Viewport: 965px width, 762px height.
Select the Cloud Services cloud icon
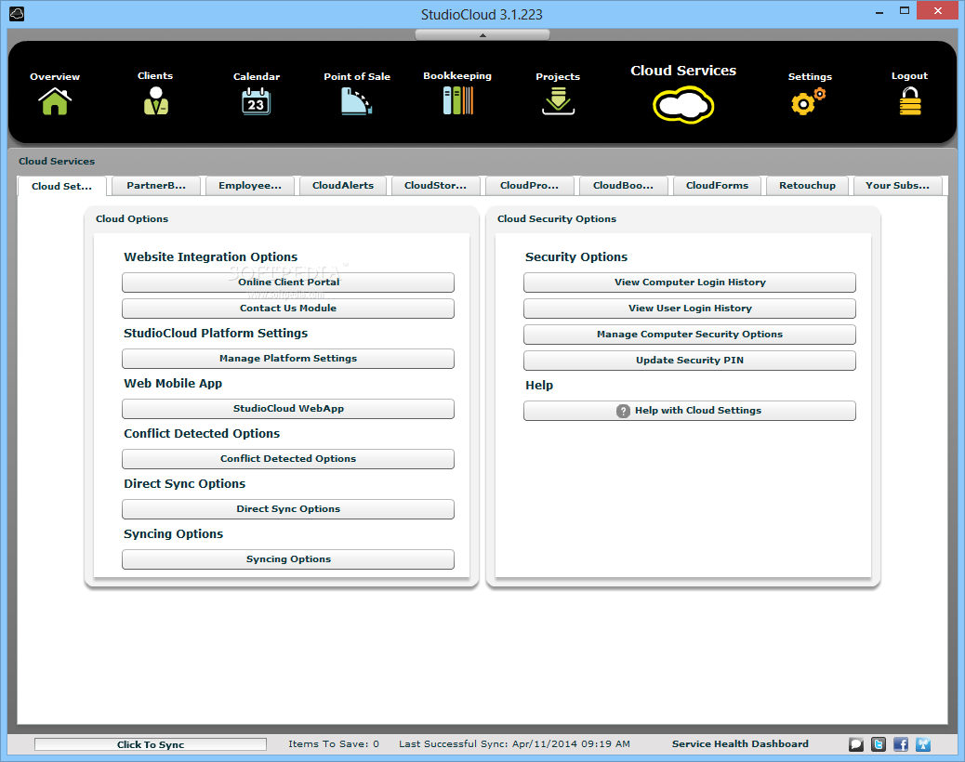tap(683, 105)
